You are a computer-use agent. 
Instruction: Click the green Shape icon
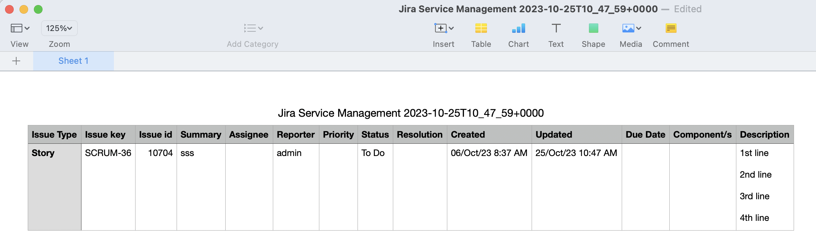click(x=594, y=28)
